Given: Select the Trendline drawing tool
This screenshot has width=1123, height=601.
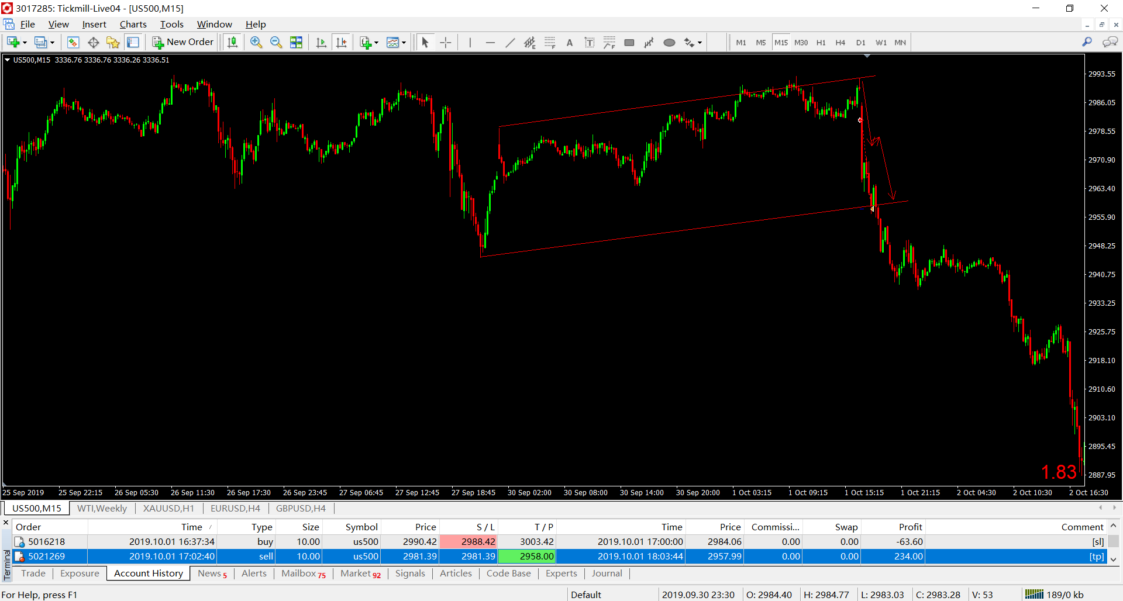Looking at the screenshot, I should [510, 42].
